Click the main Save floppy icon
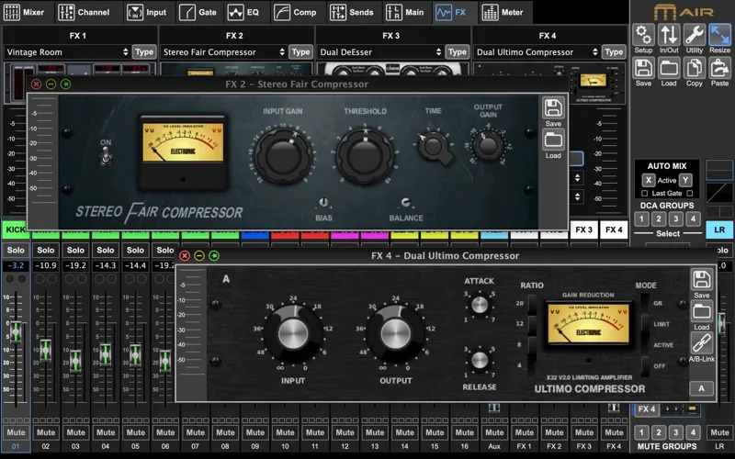This screenshot has width=735, height=459. pos(643,68)
